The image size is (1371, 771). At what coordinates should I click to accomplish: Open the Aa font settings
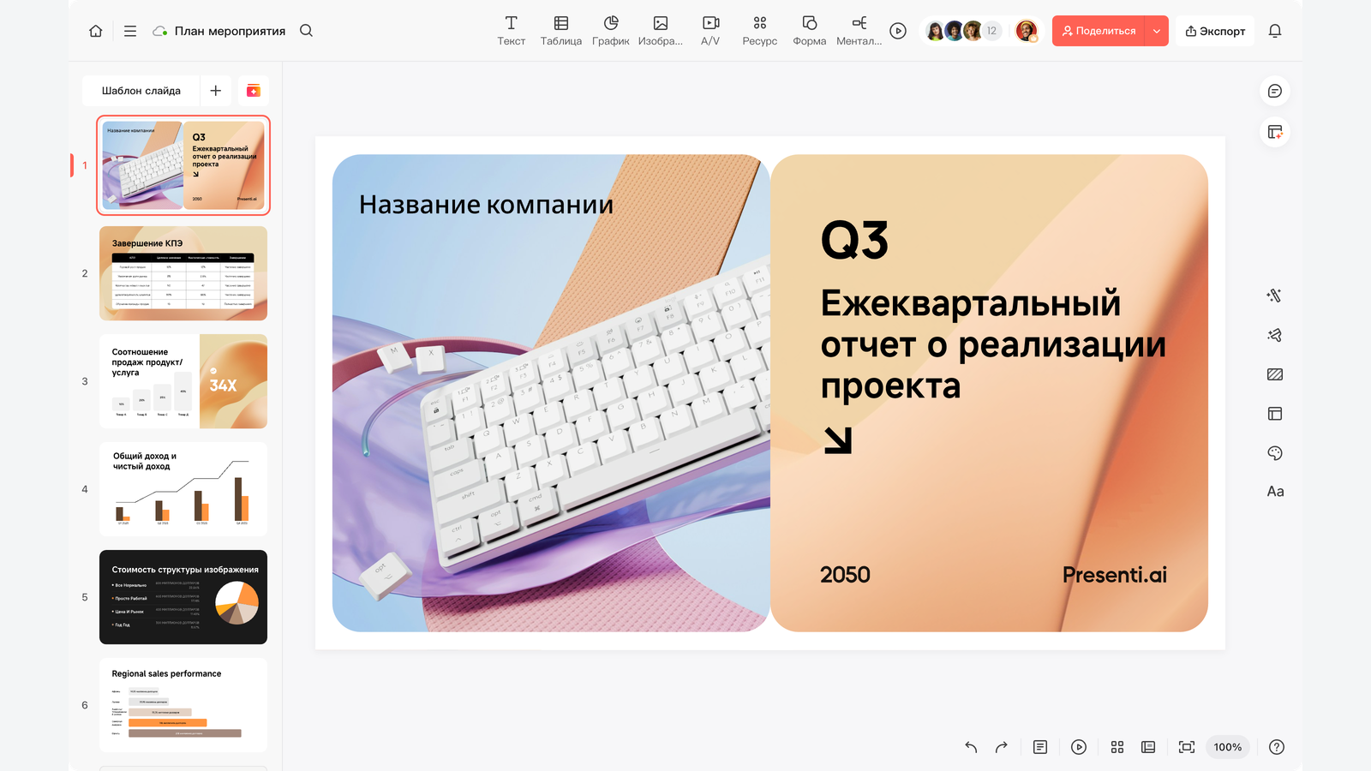(1275, 492)
